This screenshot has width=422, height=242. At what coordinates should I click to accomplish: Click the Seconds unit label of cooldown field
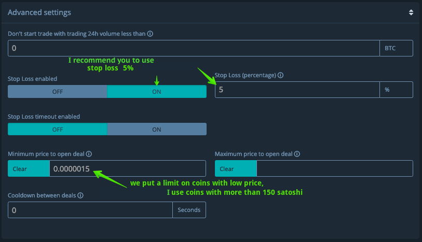click(x=189, y=210)
